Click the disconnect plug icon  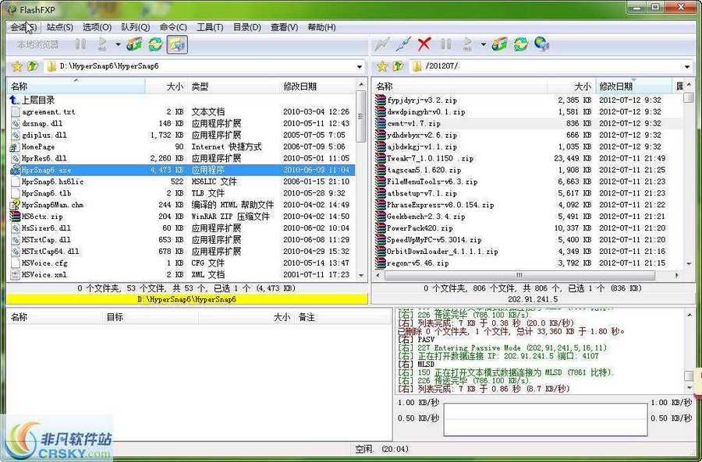(x=403, y=44)
